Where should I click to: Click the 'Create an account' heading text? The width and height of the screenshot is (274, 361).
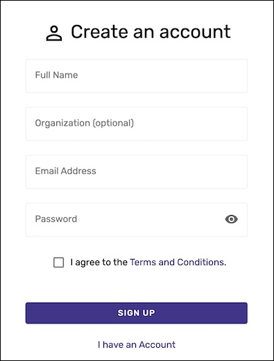(151, 32)
